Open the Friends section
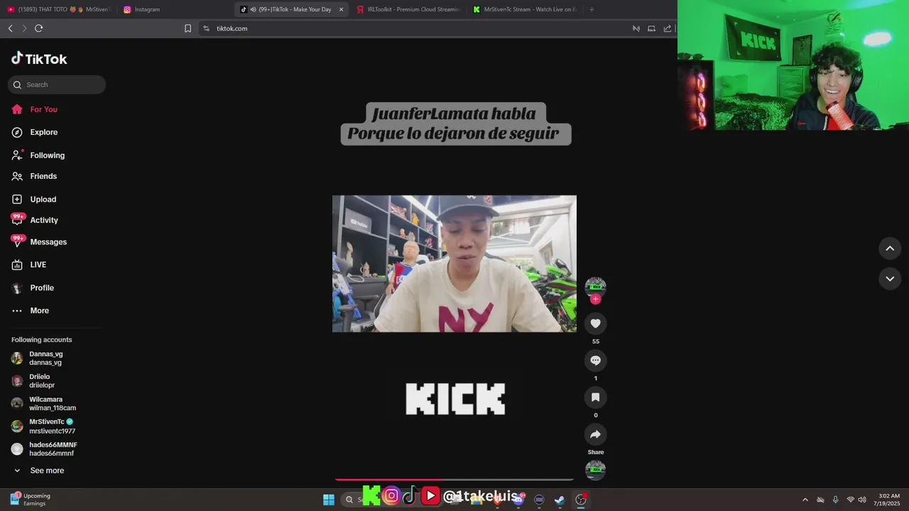Image resolution: width=909 pixels, height=511 pixels. (x=34, y=176)
